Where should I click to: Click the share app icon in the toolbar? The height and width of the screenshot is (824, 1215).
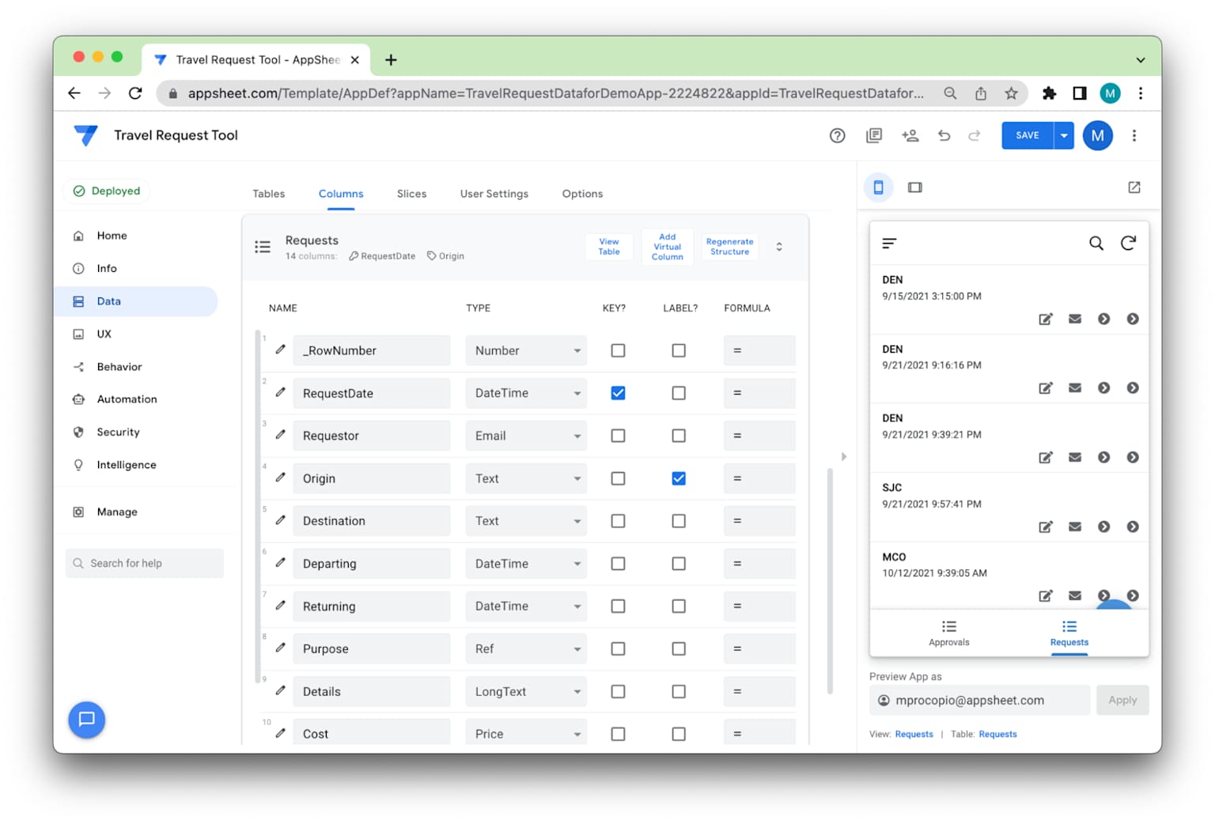(910, 135)
